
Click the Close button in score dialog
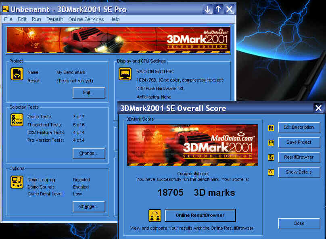(x=299, y=224)
